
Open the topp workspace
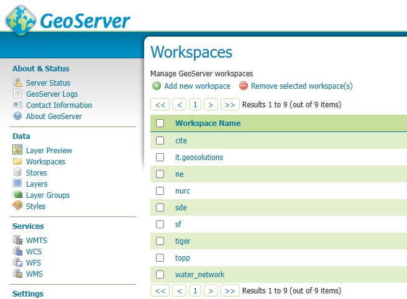183,258
